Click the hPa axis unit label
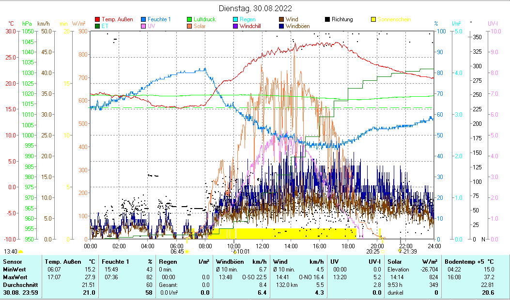The height and width of the screenshot is (300, 510). (27, 24)
